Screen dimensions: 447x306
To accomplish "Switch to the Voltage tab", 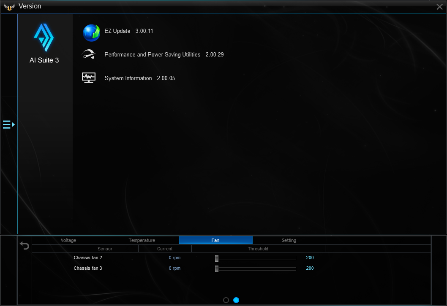I will (68, 240).
